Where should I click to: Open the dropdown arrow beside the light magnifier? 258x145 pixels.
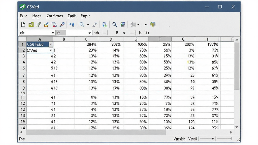click(x=88, y=25)
